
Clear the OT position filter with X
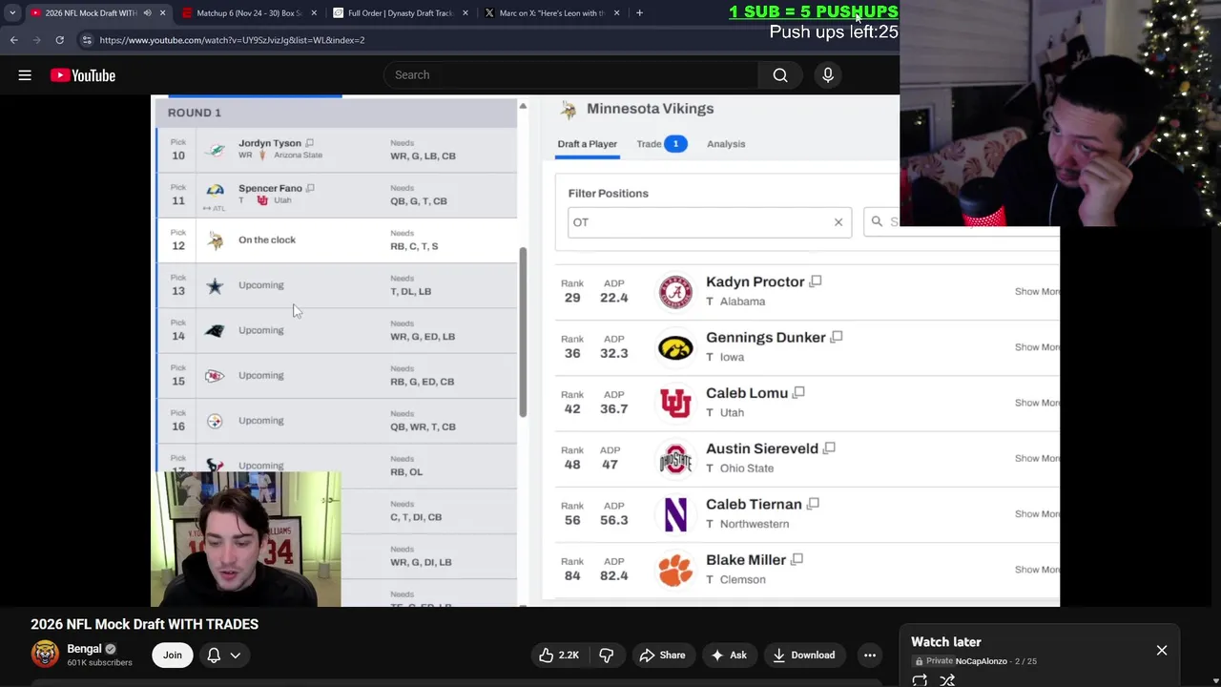[x=838, y=222]
